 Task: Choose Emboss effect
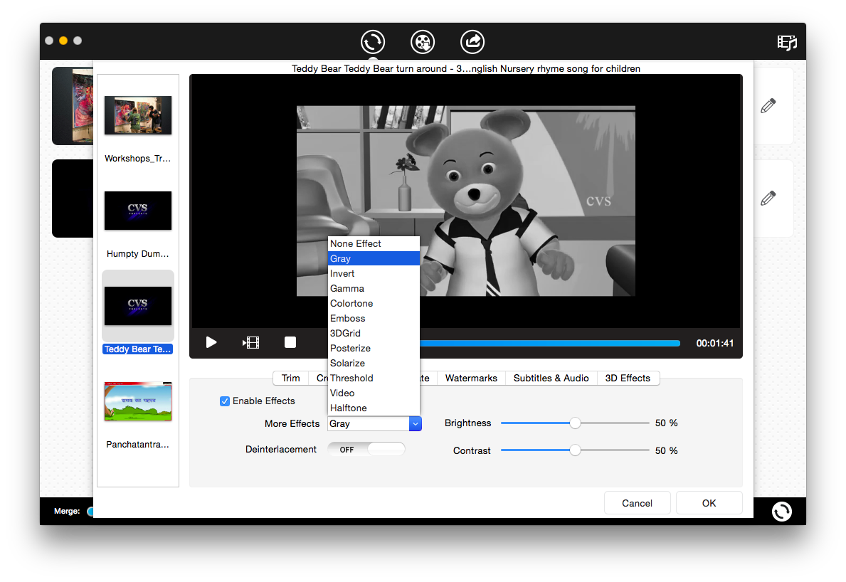pyautogui.click(x=374, y=319)
